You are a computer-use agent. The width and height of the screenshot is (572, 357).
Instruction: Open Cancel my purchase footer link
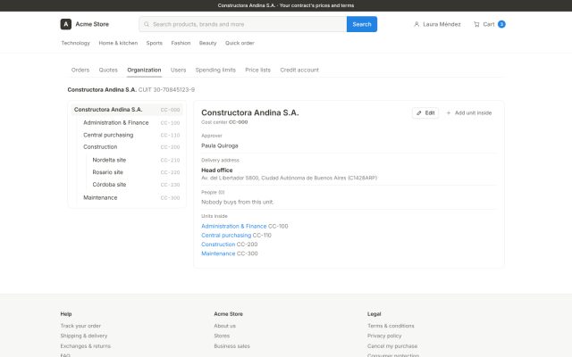click(392, 346)
